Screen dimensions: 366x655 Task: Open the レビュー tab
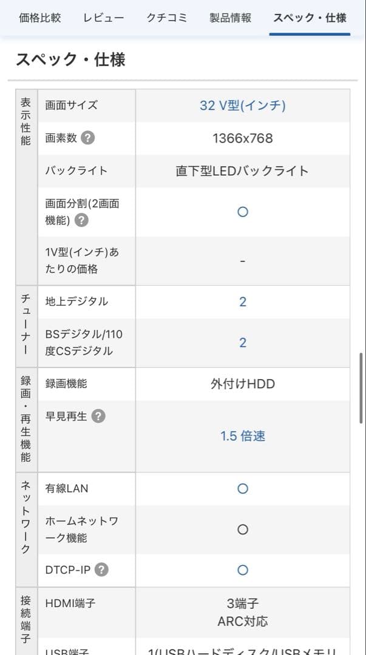point(104,18)
